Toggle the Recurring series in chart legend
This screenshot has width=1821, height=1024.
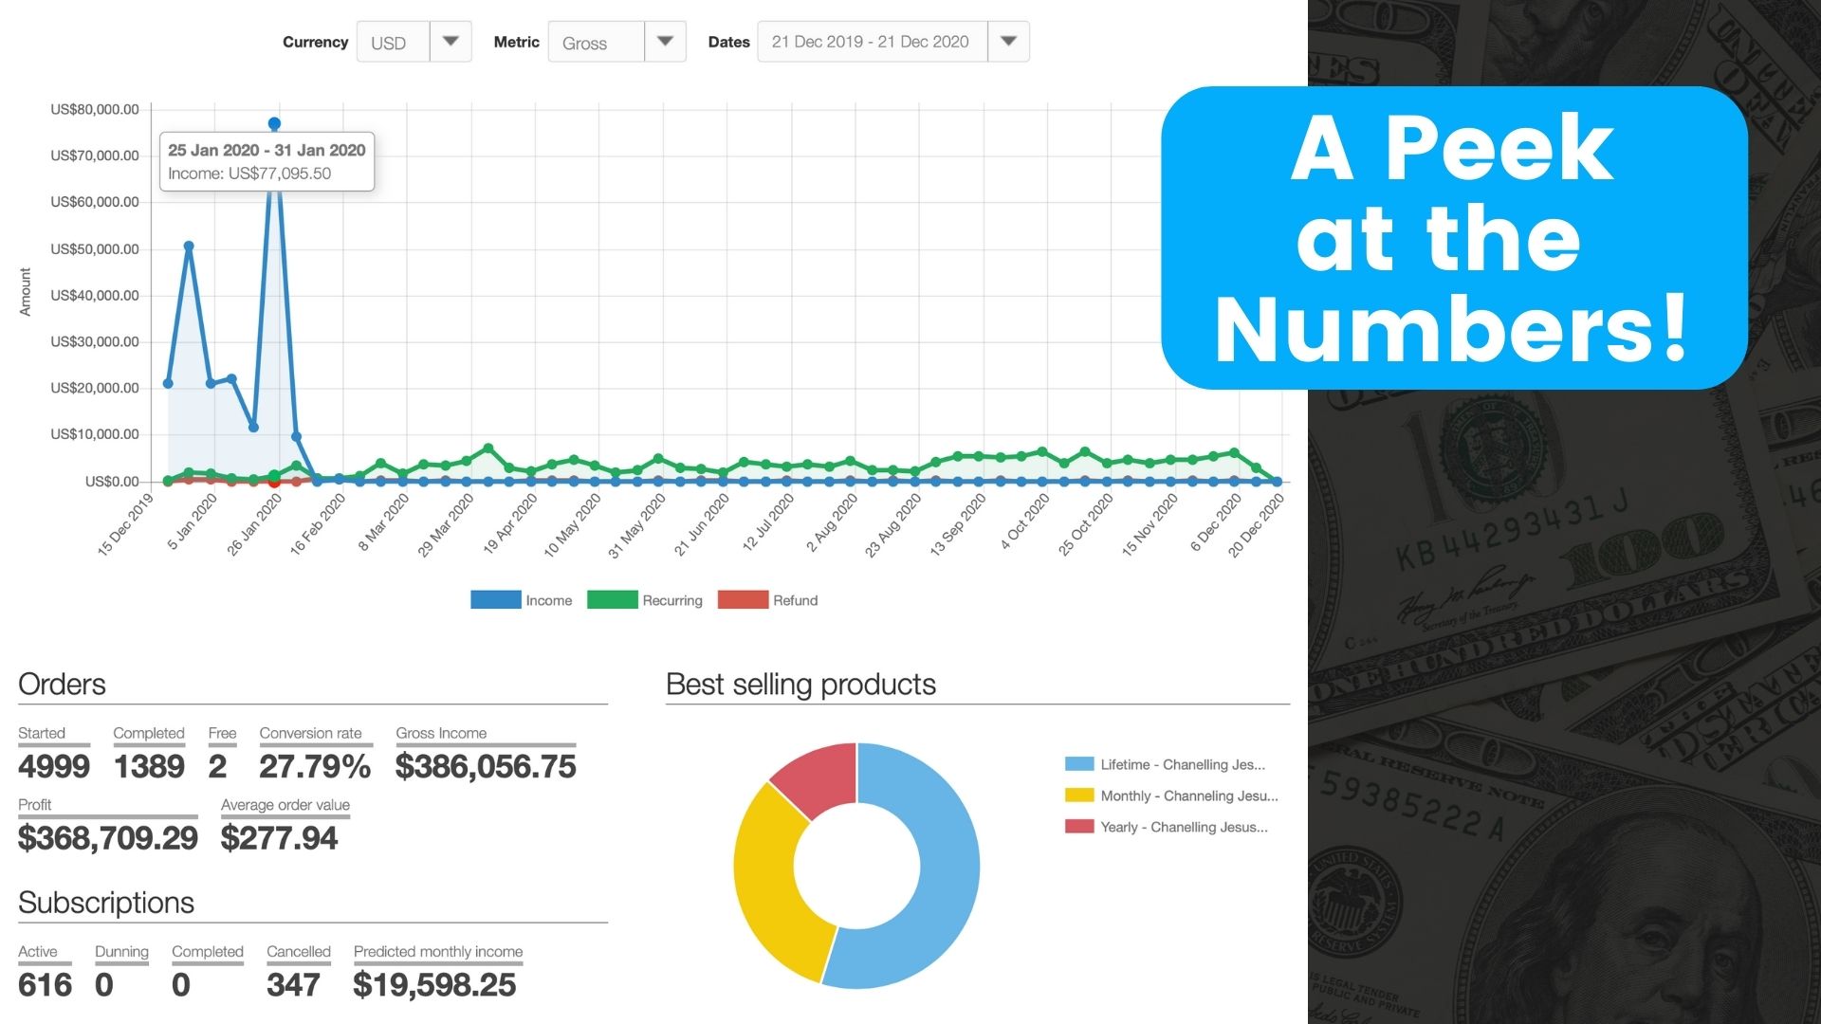tap(671, 600)
